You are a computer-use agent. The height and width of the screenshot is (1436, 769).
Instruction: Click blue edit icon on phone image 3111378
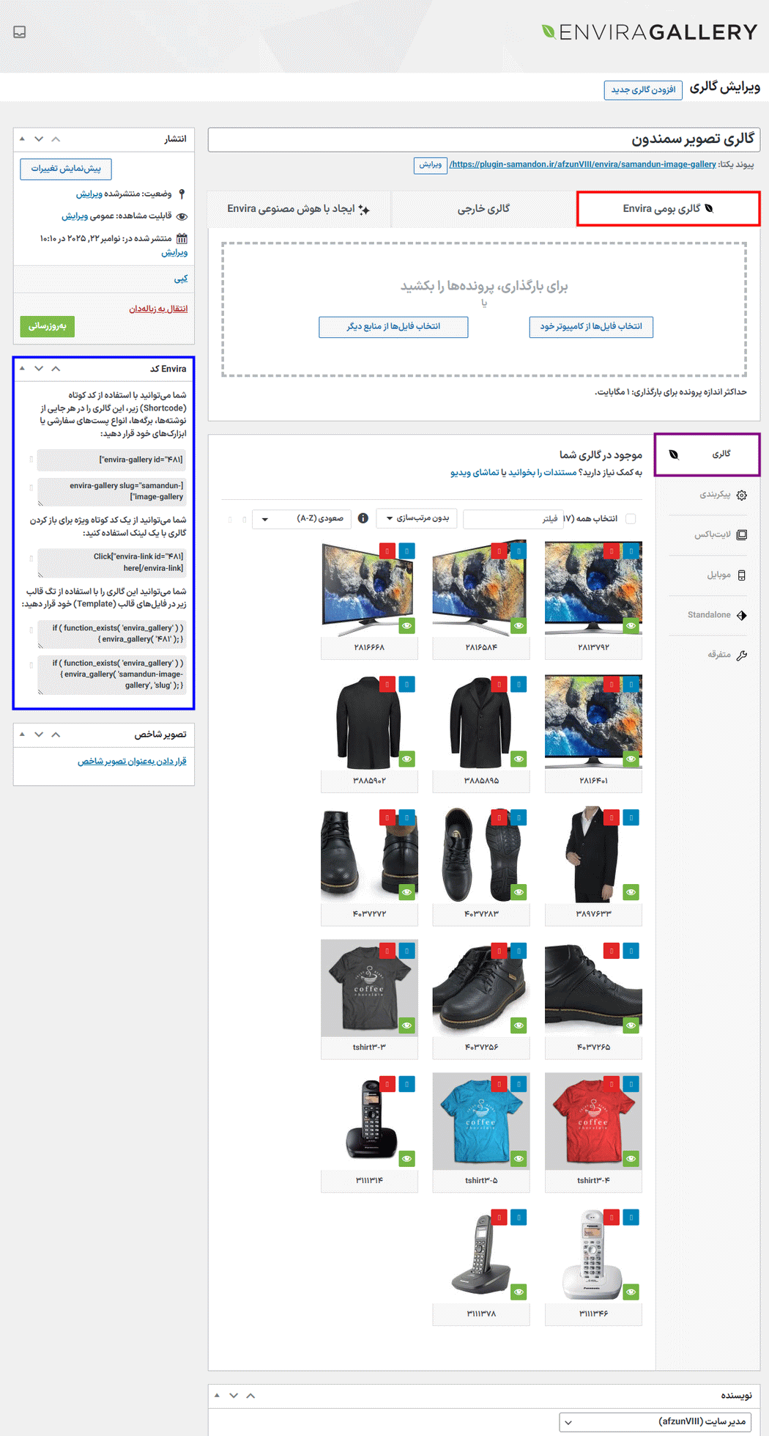tap(519, 1218)
